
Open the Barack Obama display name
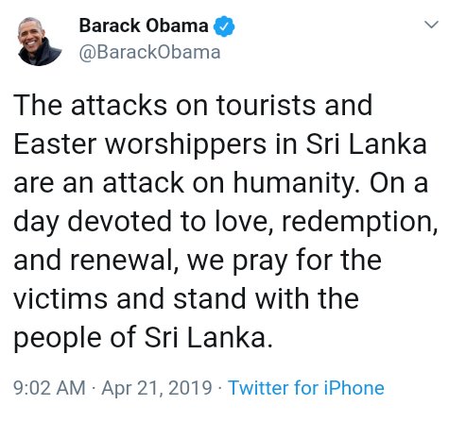click(144, 25)
